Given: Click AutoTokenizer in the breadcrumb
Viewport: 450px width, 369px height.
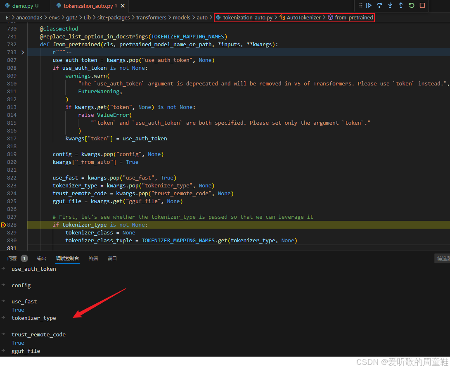Looking at the screenshot, I should coord(303,17).
